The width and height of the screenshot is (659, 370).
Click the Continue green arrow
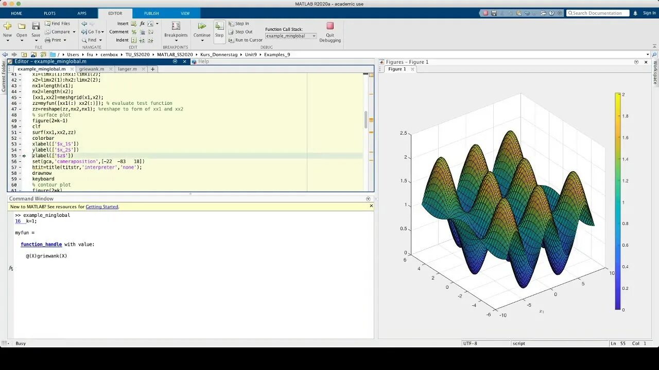[202, 26]
